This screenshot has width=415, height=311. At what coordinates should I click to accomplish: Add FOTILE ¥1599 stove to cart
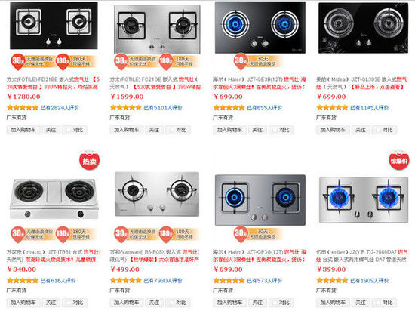127,130
